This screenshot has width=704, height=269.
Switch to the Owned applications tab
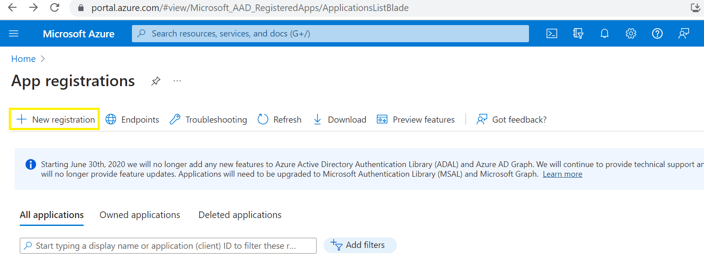[140, 215]
